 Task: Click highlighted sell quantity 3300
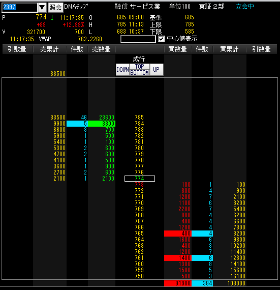[102, 124]
